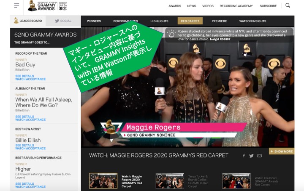Click 'Tanya Tucker & Brandi Carlile' caption text
The image size is (304, 191).
pos(198,181)
